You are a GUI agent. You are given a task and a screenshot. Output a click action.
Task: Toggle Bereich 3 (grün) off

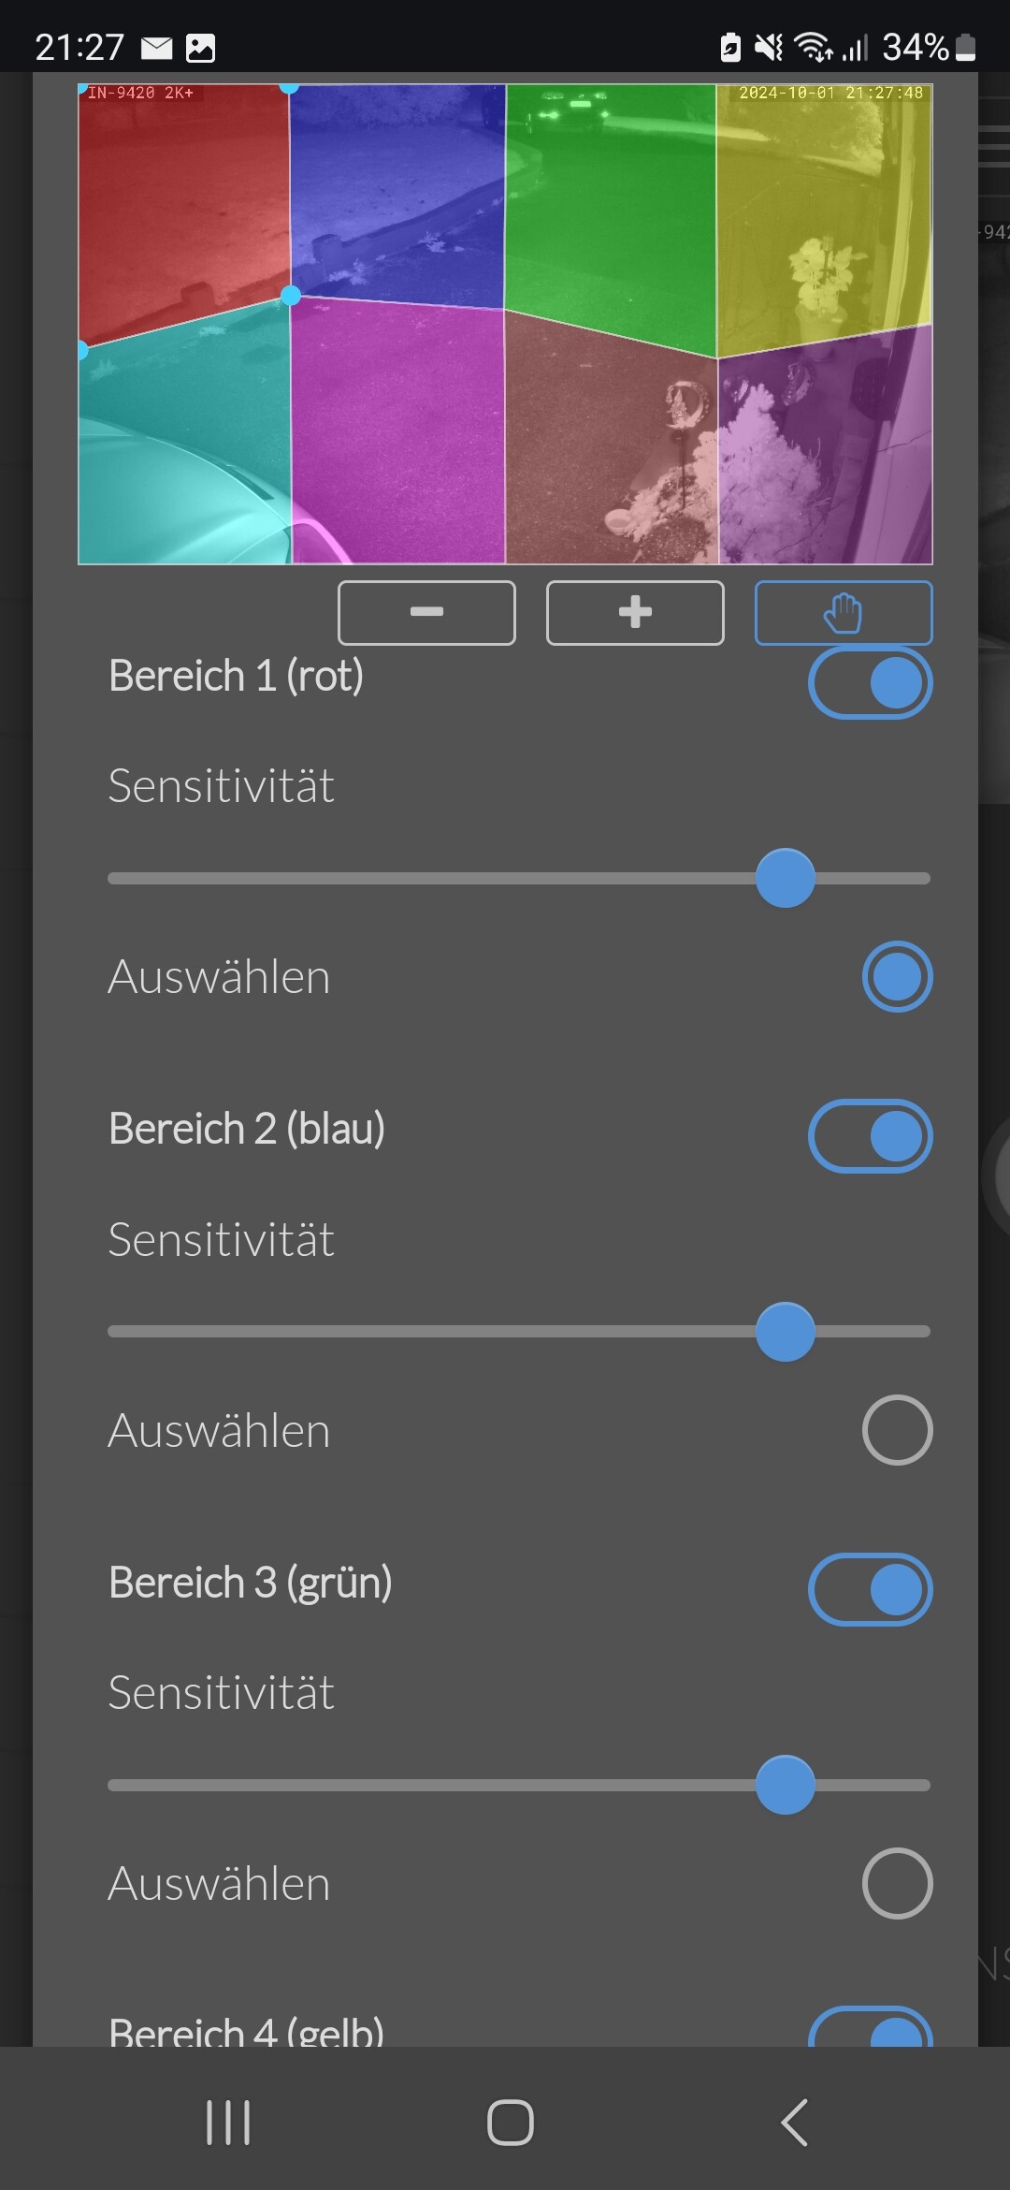pos(871,1590)
